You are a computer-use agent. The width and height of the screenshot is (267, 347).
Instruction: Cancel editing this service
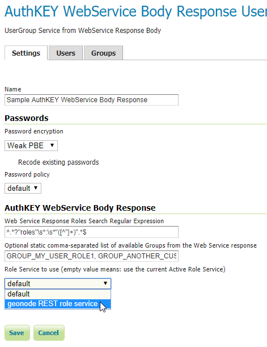(49, 333)
